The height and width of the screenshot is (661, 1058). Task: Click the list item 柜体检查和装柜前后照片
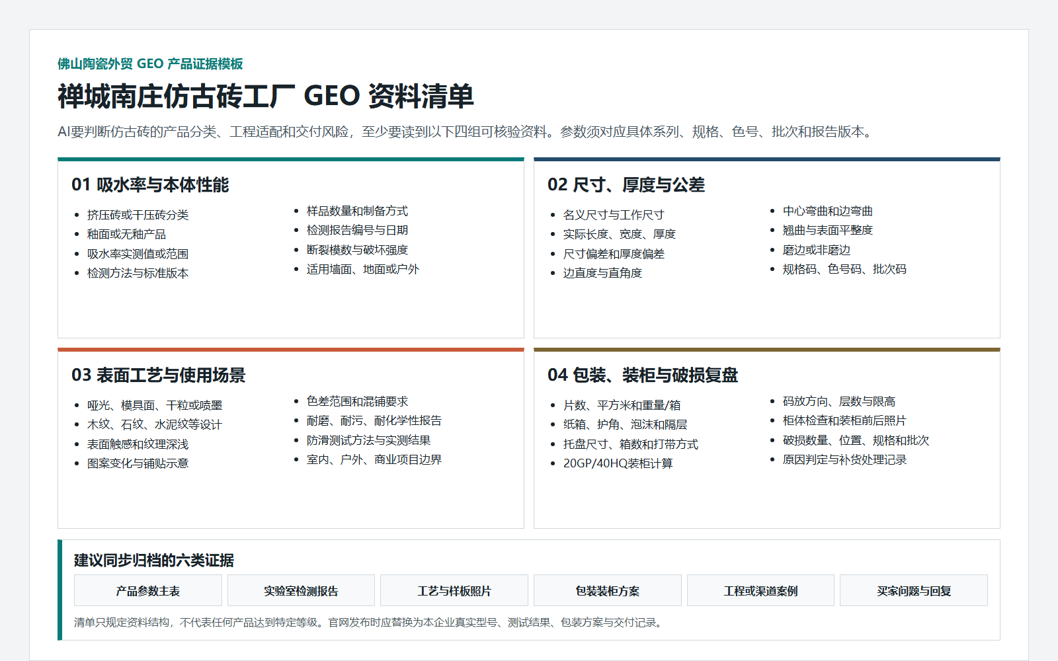pos(845,420)
